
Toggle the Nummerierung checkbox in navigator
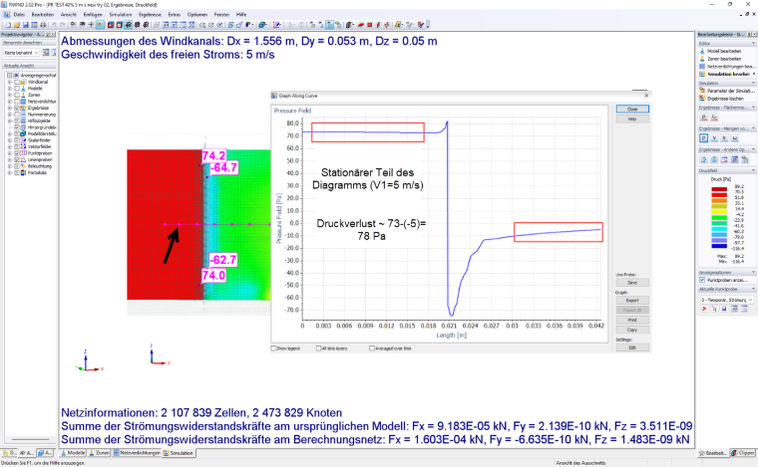point(17,115)
